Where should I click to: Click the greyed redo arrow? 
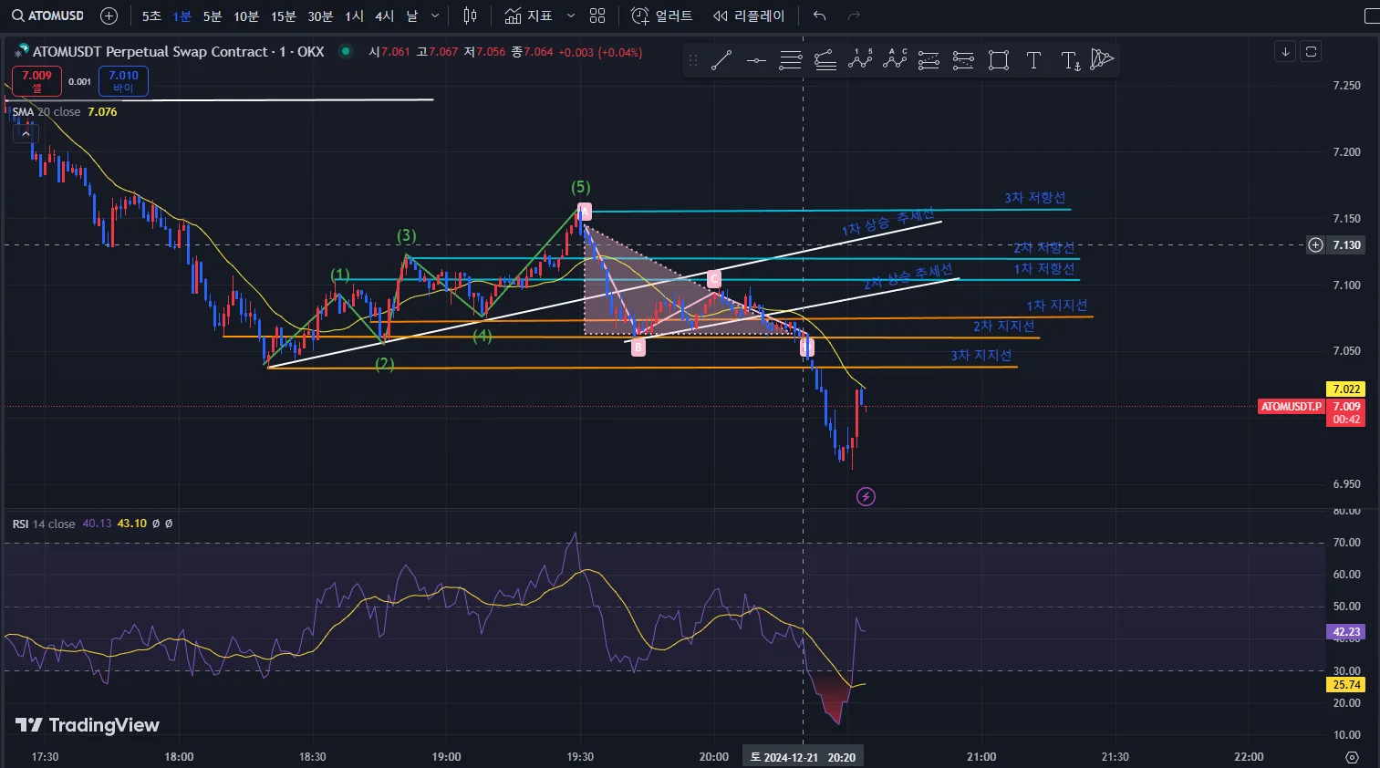[x=854, y=16]
